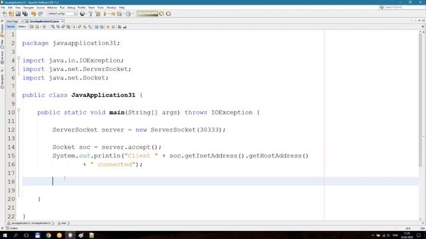Screen dimensions: 426x239
Task: Maximize the editor window icon
Action: coord(423,21)
